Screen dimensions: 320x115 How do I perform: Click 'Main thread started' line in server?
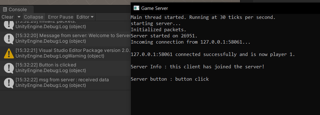tap(203, 17)
